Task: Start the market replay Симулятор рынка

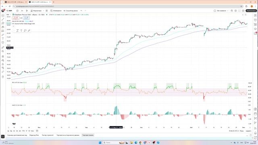Action: click(x=71, y=11)
